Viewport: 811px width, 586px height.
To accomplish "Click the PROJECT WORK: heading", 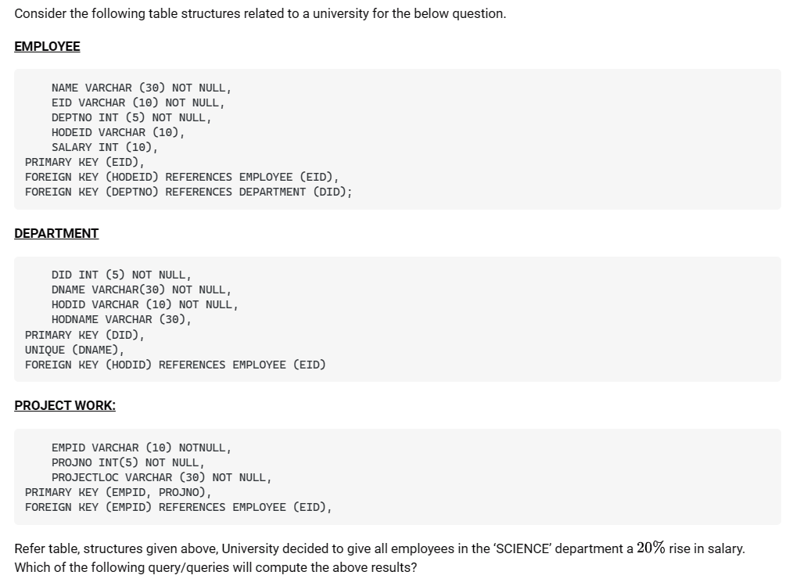I will (65, 405).
